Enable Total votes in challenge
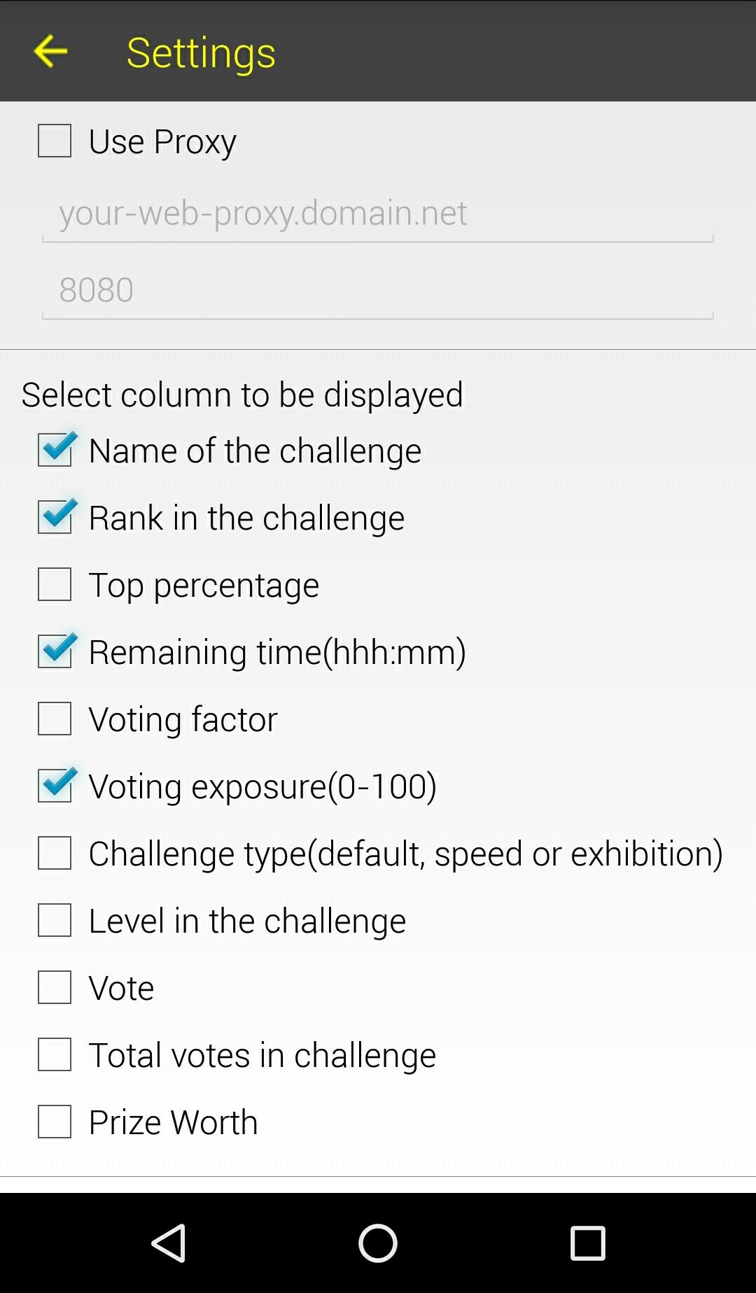 [55, 1054]
